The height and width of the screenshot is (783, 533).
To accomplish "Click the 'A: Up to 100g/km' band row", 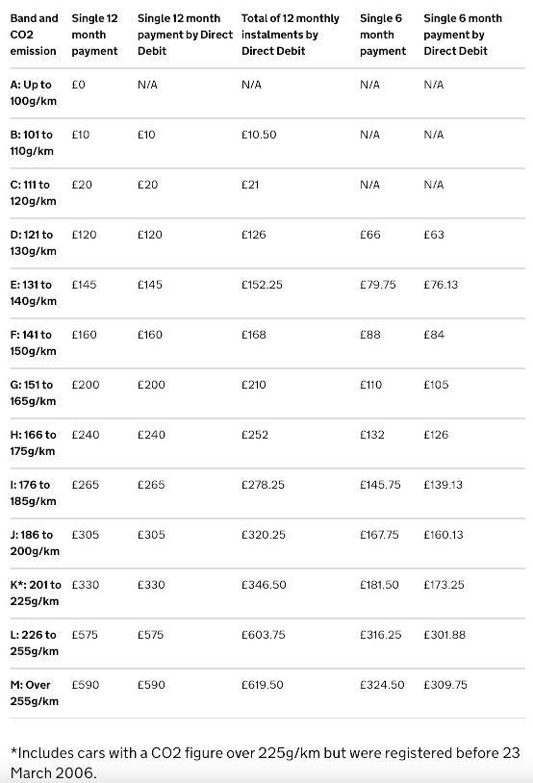I will point(267,93).
